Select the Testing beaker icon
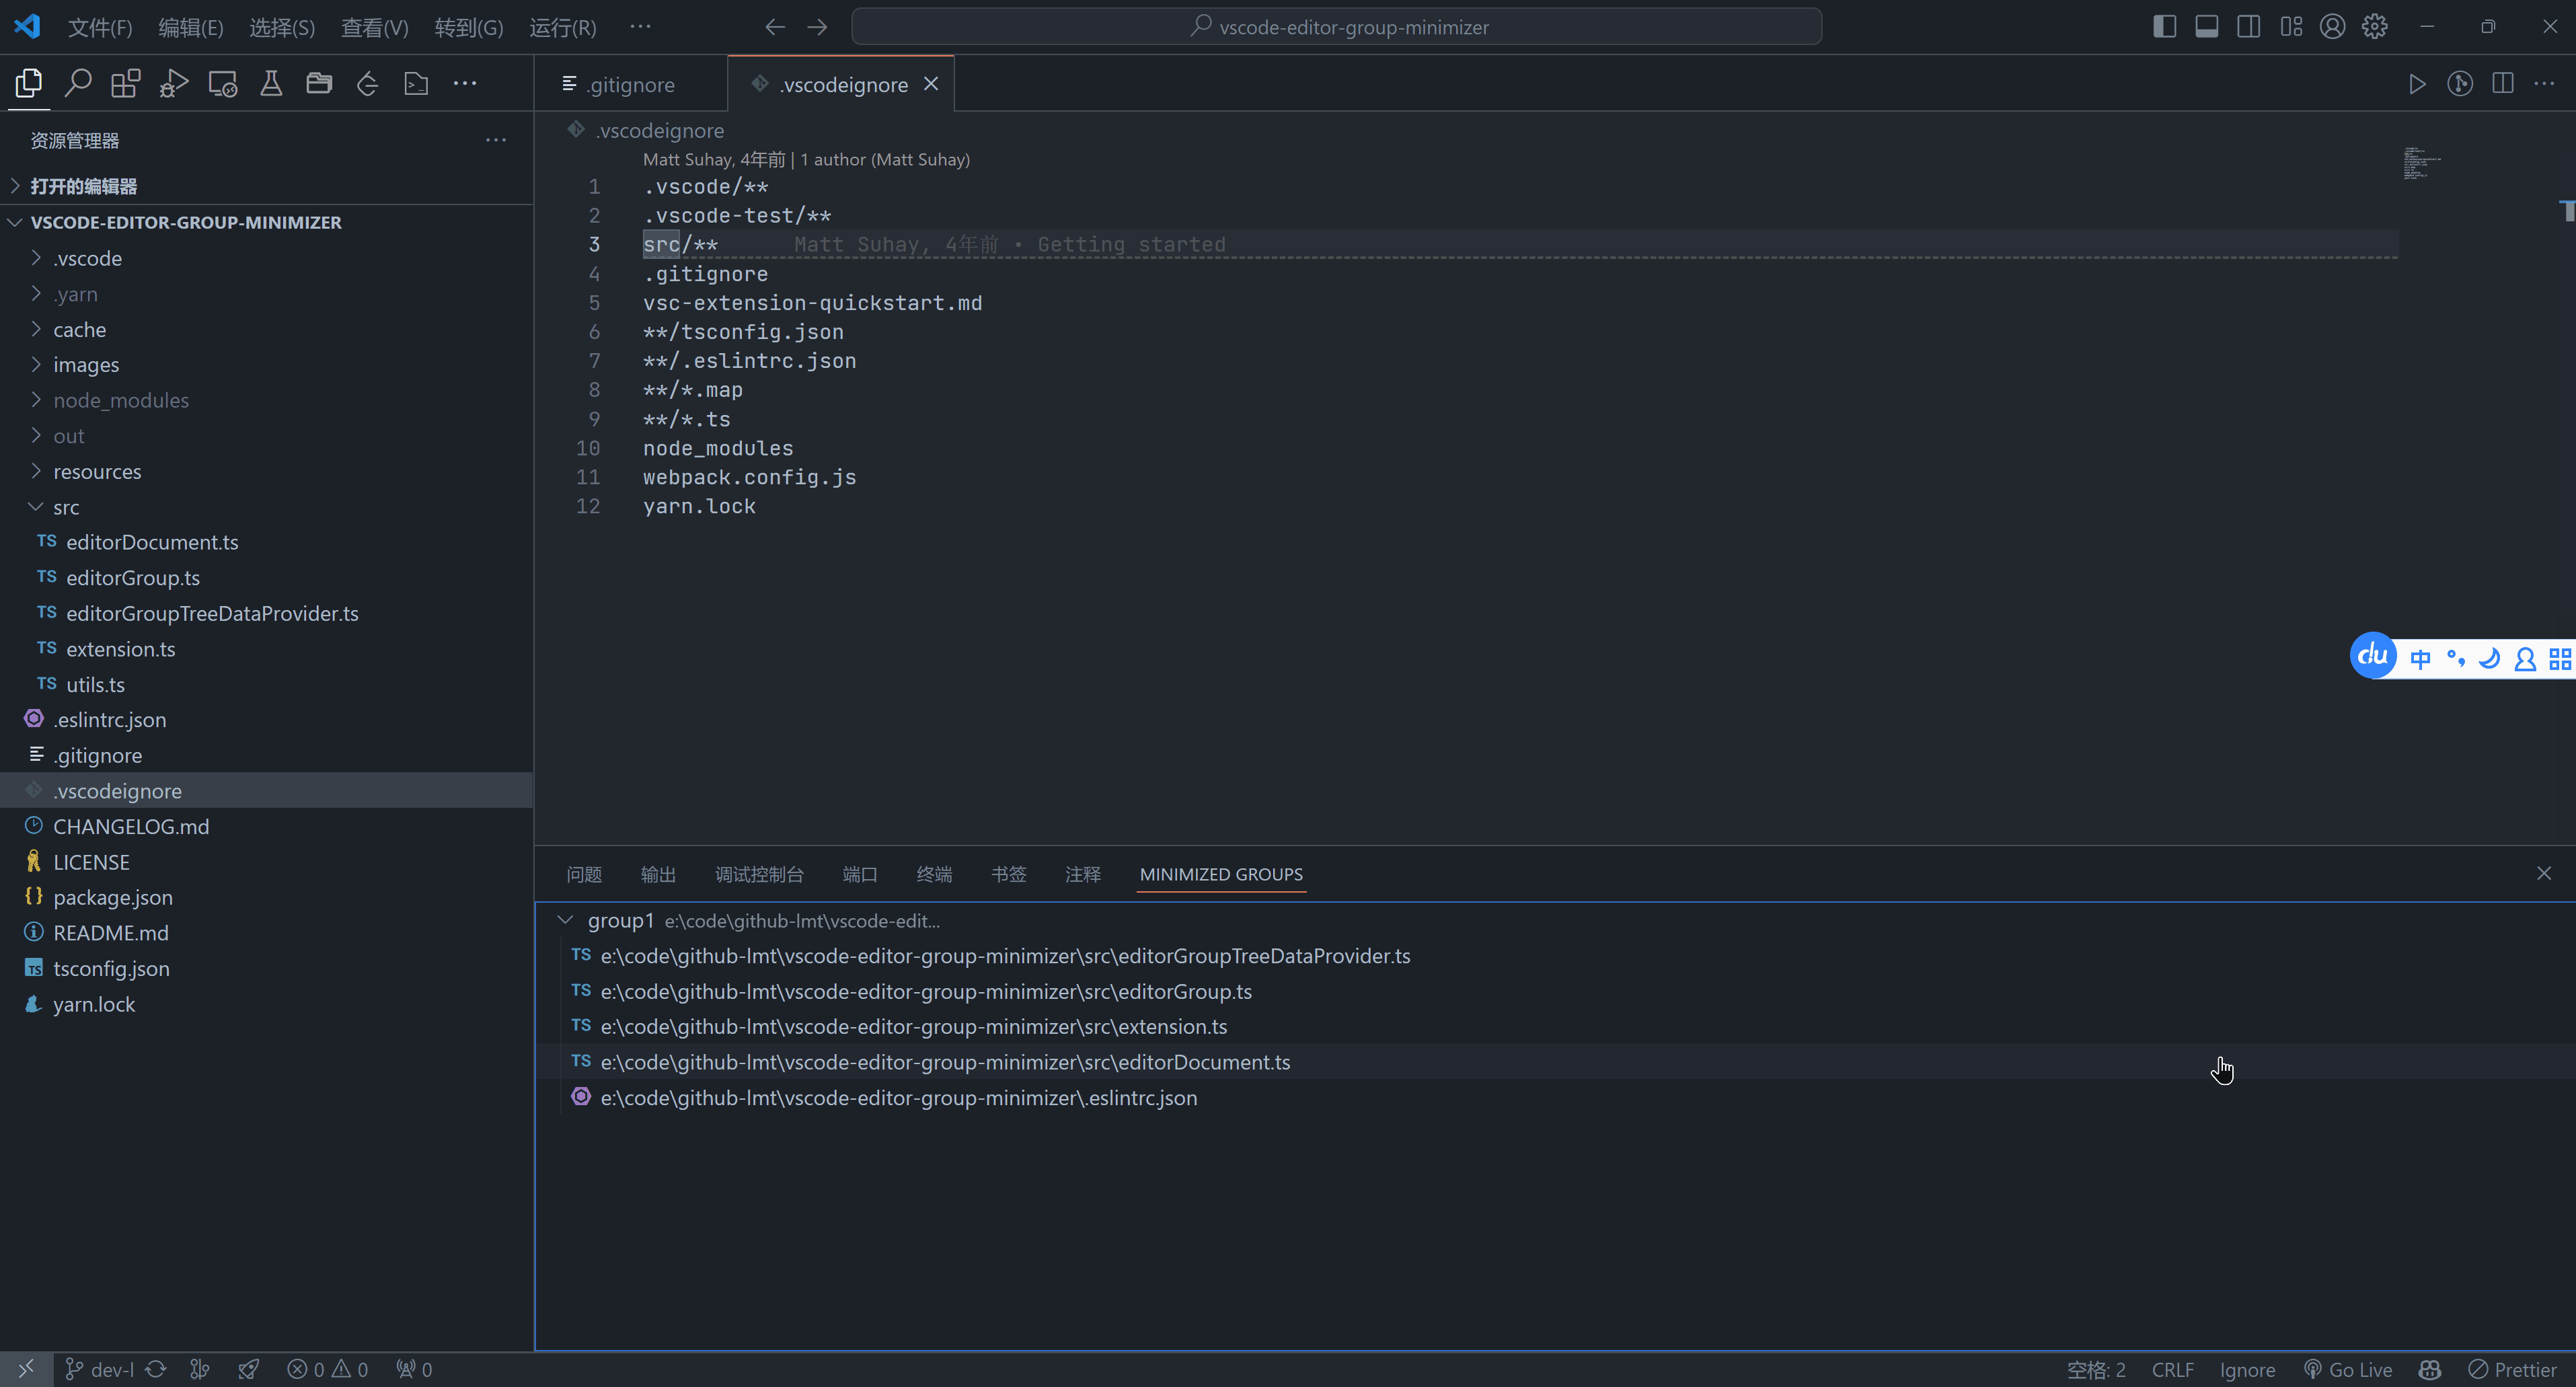 [x=270, y=83]
